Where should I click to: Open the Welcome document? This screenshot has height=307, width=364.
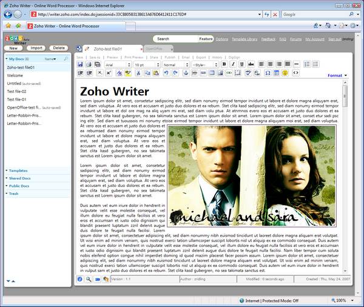pyautogui.click(x=15, y=75)
